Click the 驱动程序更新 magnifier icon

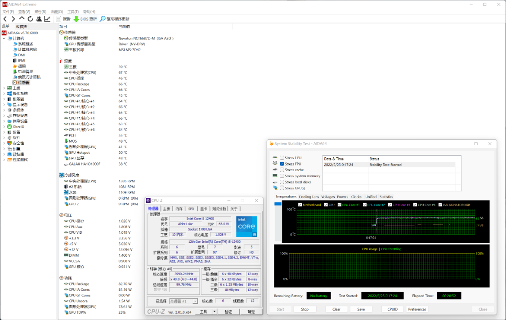[x=103, y=19]
